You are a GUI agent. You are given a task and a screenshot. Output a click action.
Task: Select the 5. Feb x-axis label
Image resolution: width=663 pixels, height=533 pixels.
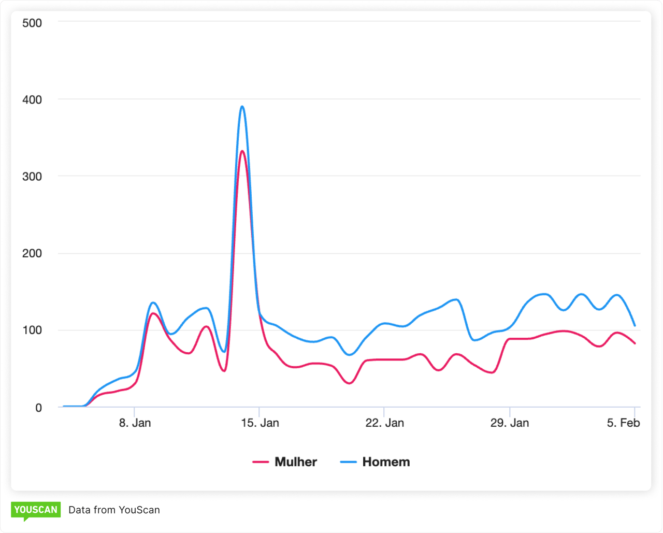pyautogui.click(x=623, y=423)
